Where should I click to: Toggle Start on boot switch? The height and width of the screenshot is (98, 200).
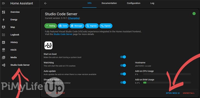(123, 57)
